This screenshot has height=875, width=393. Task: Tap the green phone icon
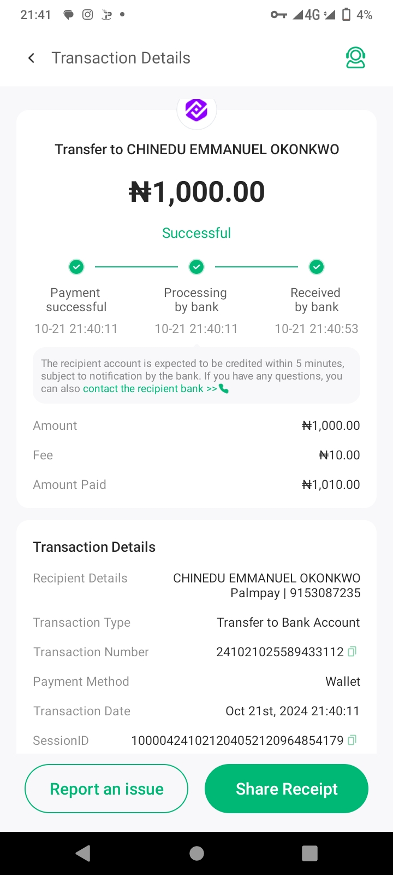(x=224, y=389)
